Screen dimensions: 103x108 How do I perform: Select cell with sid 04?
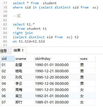pyautogui.click(x=8, y=84)
